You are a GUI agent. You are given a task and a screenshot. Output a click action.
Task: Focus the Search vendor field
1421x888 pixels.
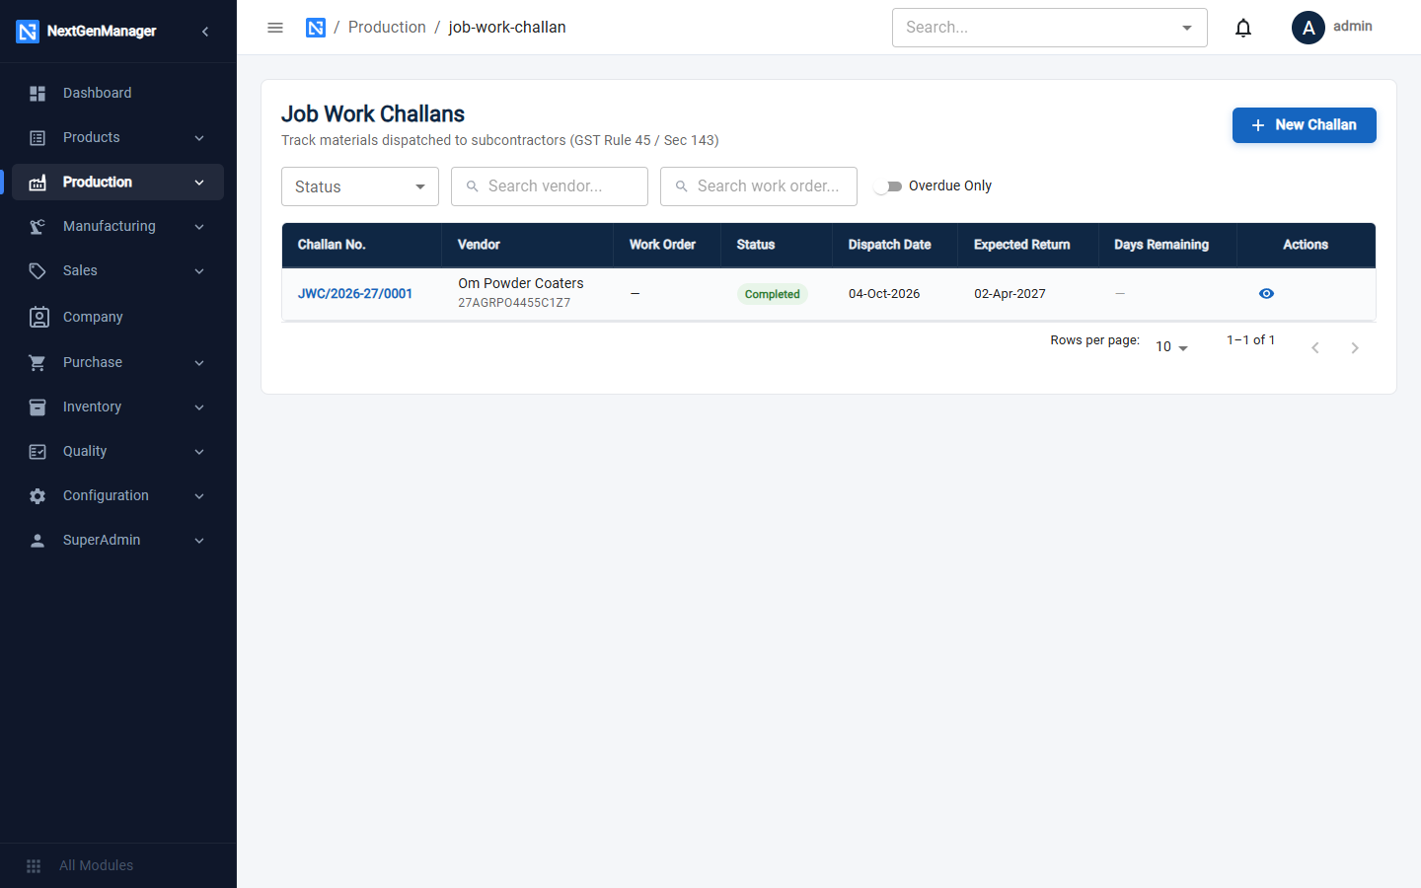[x=550, y=186]
